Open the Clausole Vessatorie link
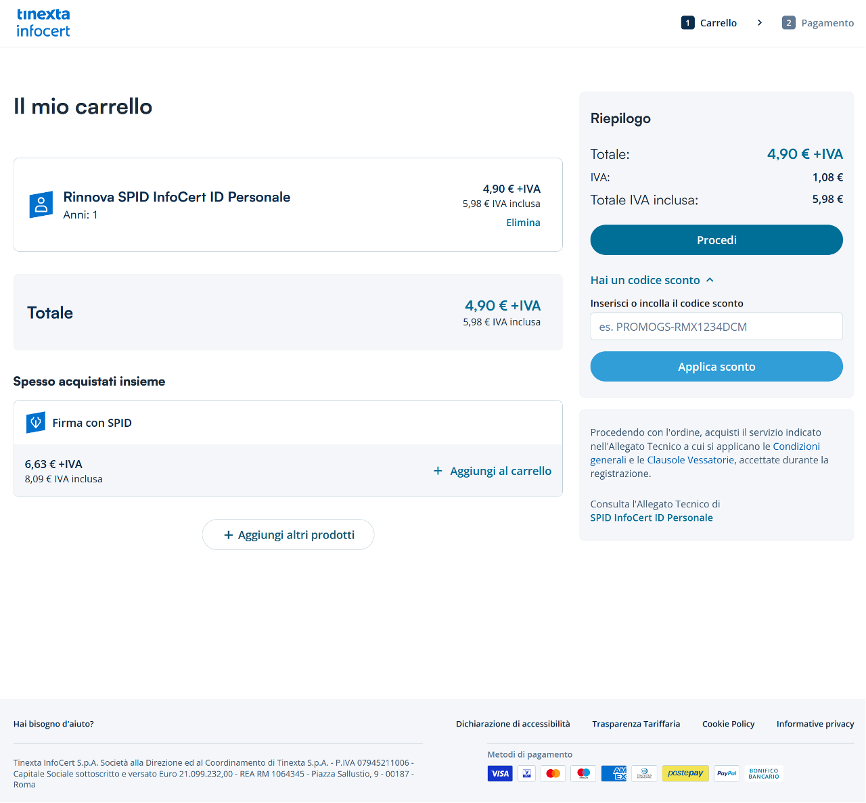Screen dimensions: 866x803 (x=690, y=460)
